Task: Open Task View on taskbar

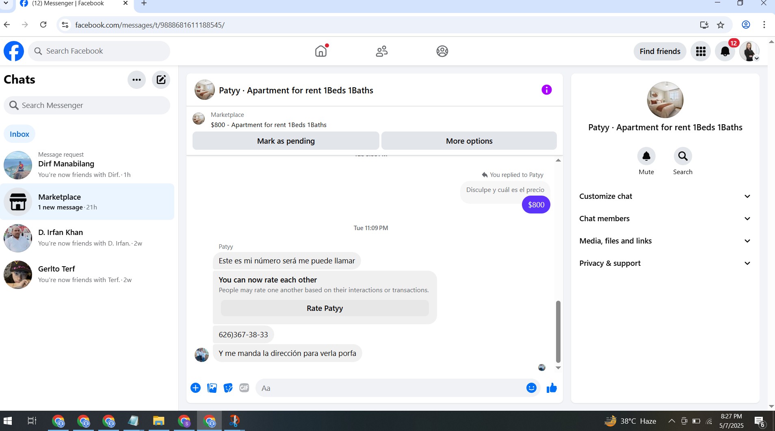Action: click(x=32, y=421)
